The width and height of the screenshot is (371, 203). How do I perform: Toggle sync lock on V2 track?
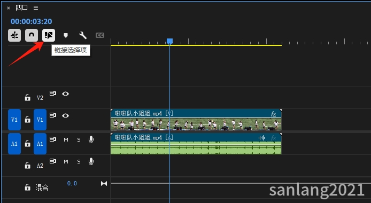(53, 93)
